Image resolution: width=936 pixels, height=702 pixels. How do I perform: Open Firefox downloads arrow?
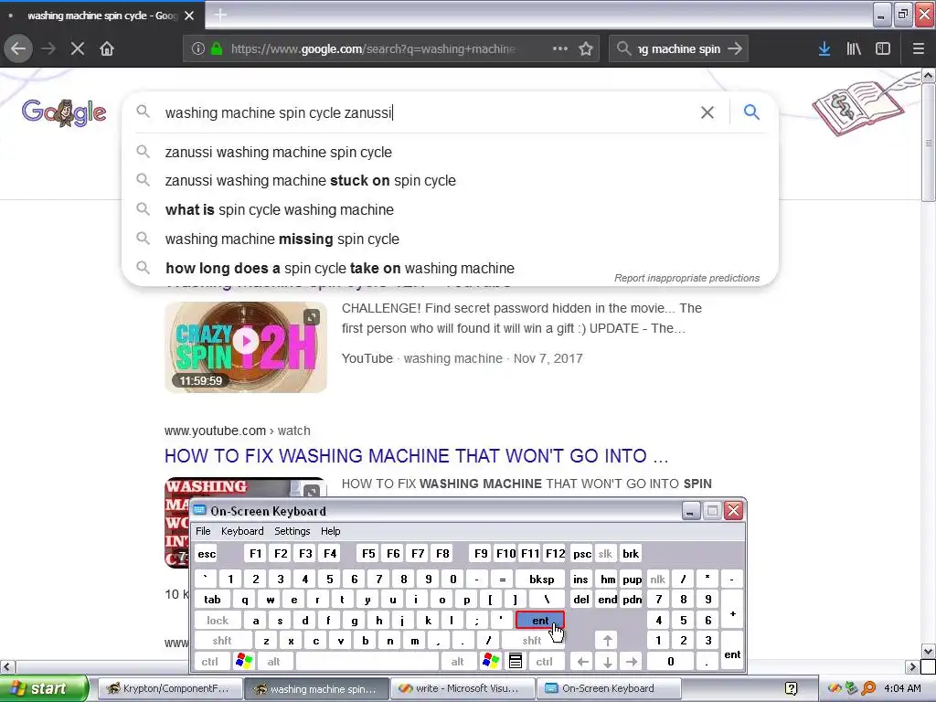click(x=824, y=48)
